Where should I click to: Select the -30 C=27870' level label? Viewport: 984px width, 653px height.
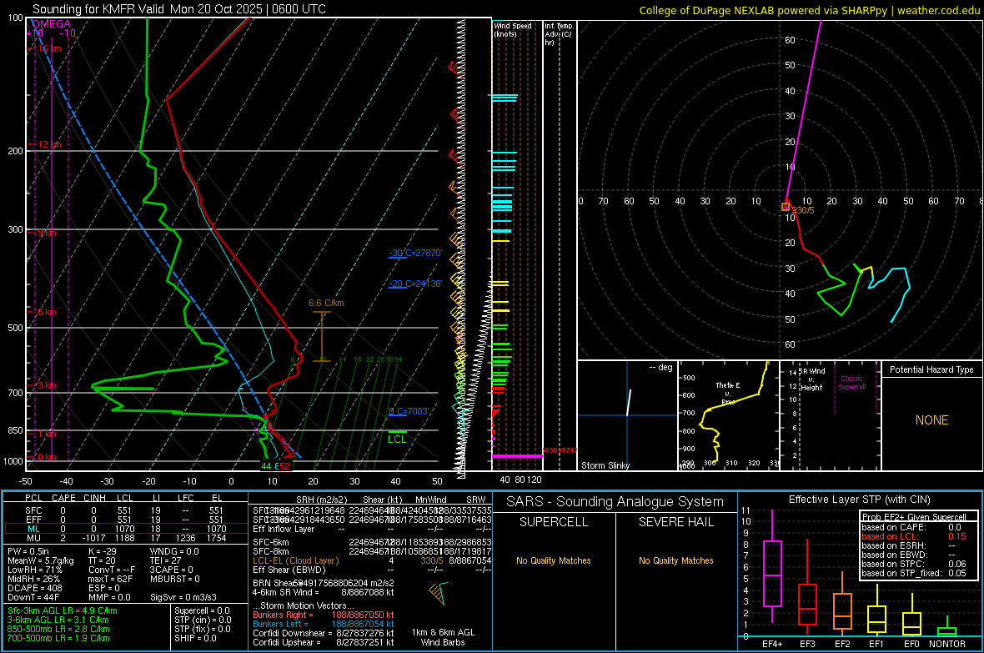415,253
